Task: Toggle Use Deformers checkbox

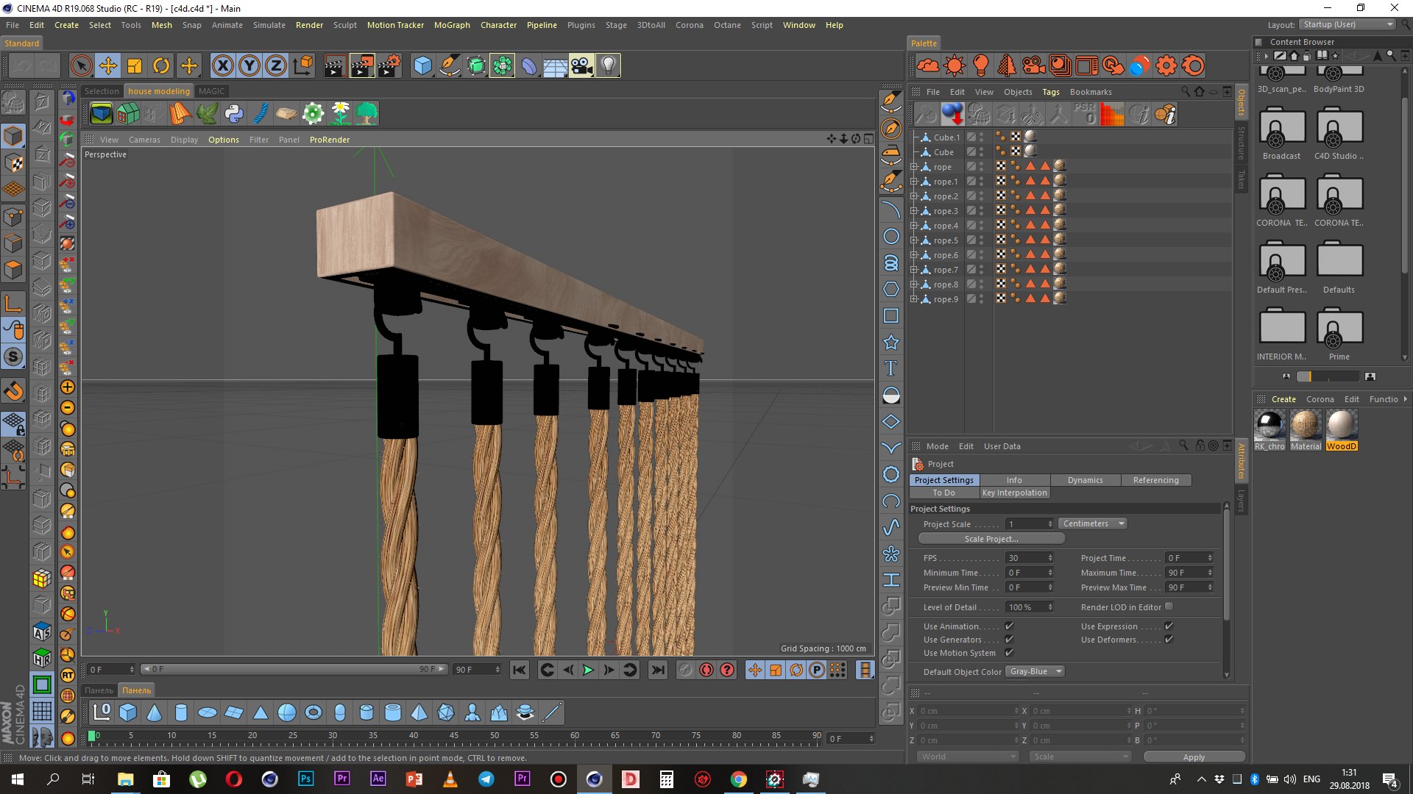Action: tap(1169, 640)
